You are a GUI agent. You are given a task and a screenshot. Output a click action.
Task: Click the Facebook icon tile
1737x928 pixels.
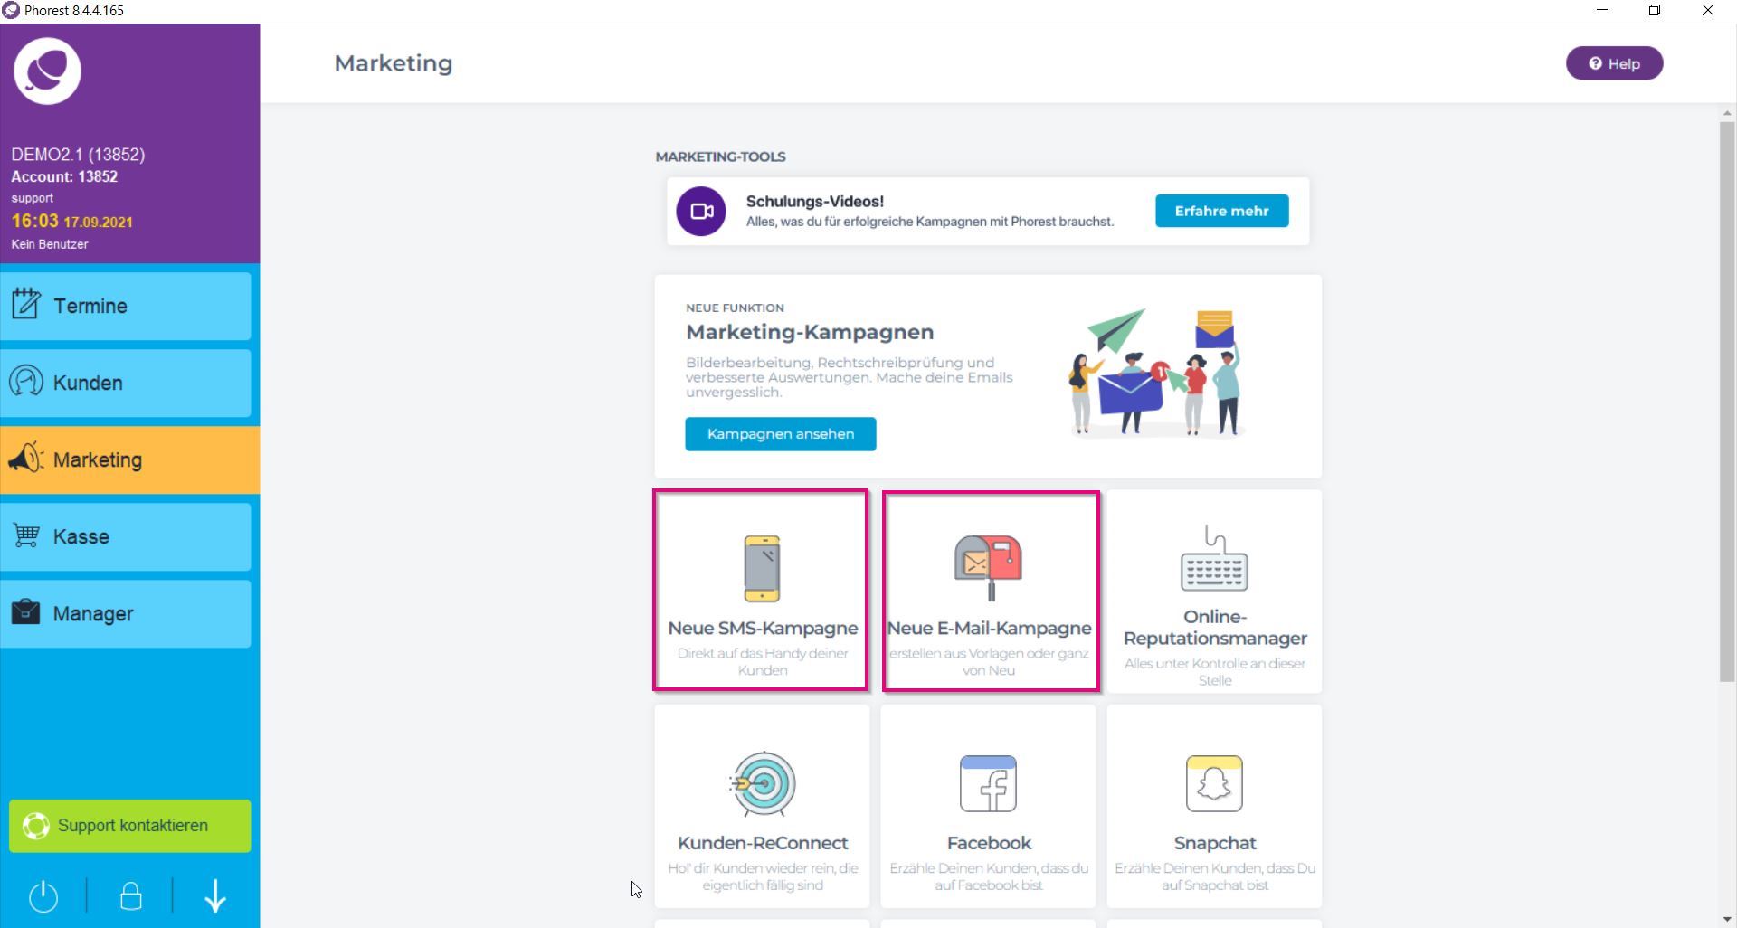988,783
